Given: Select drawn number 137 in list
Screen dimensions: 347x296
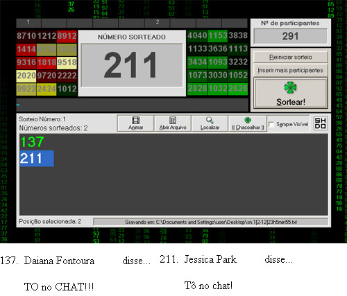Looking at the screenshot, I should click(32, 141).
